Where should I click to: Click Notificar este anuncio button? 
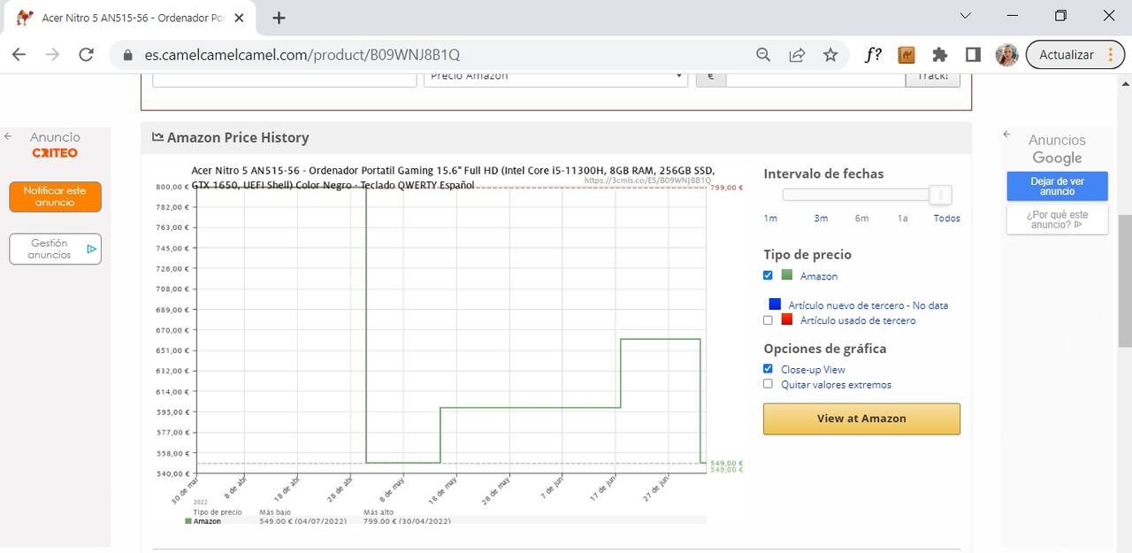(x=55, y=196)
